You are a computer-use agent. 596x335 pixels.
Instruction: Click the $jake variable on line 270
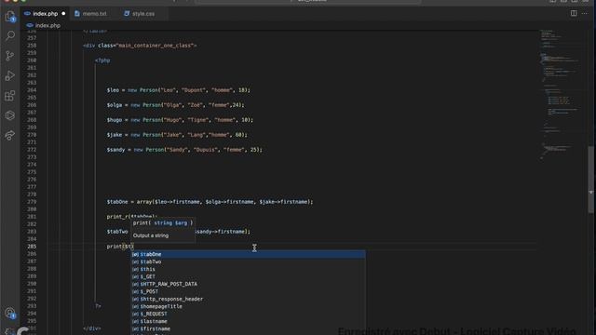pos(115,135)
